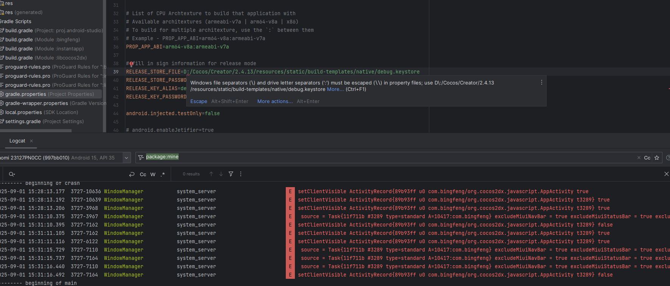Enable Regex search in find bar
The image size is (670, 286).
point(163,174)
